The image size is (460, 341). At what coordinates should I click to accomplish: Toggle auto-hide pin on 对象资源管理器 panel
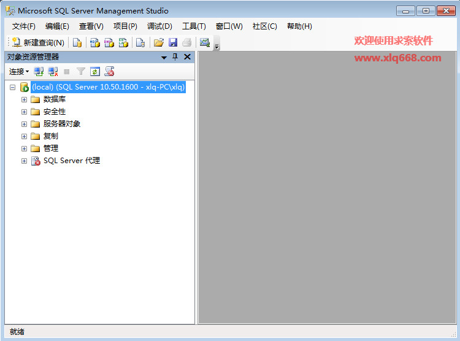pyautogui.click(x=175, y=56)
